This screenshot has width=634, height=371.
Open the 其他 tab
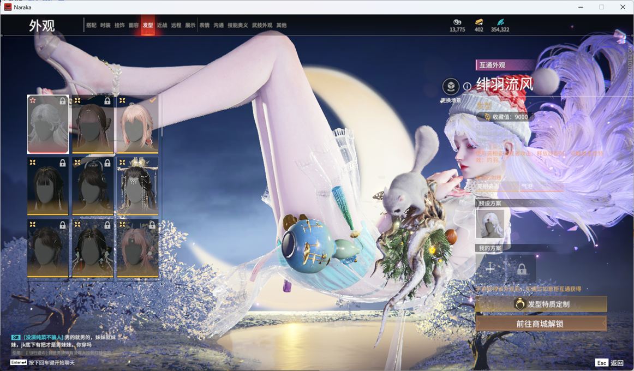[x=281, y=25]
